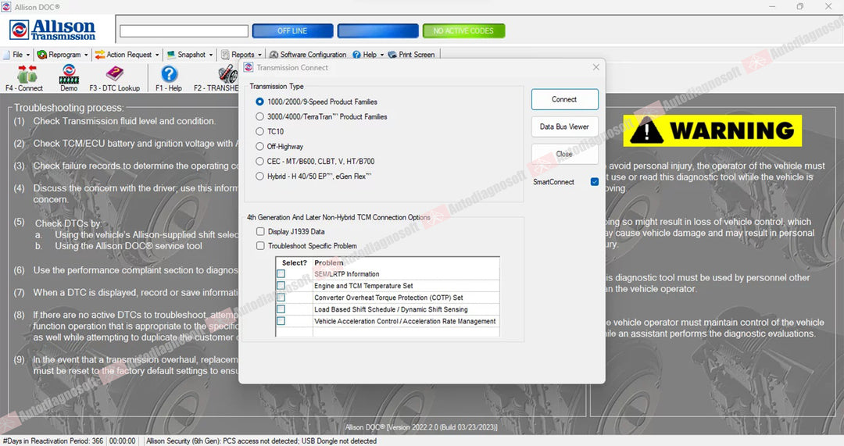Select CEC - MT/B600, CLBT, V, HT/B700 radio
Screen dimensions: 844x446
click(x=260, y=162)
